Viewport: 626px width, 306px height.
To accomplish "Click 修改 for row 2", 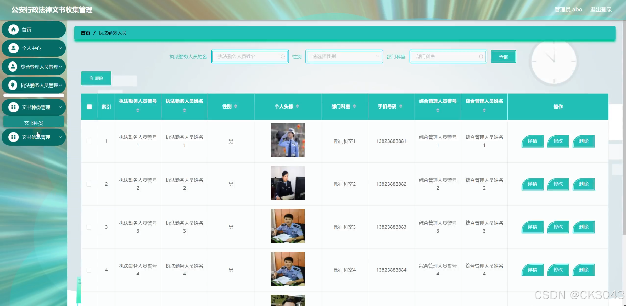I will coord(558,184).
